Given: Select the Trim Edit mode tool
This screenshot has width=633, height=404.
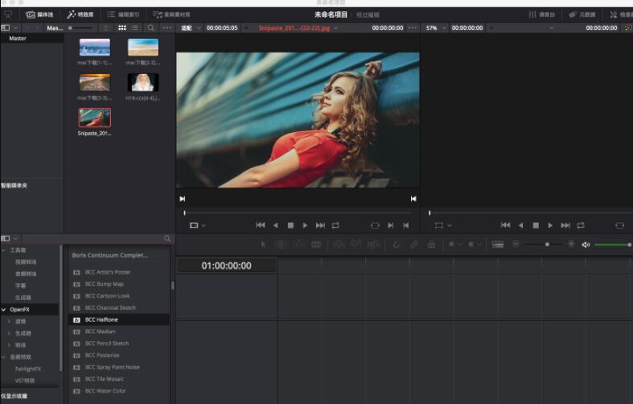Looking at the screenshot, I should point(281,244).
